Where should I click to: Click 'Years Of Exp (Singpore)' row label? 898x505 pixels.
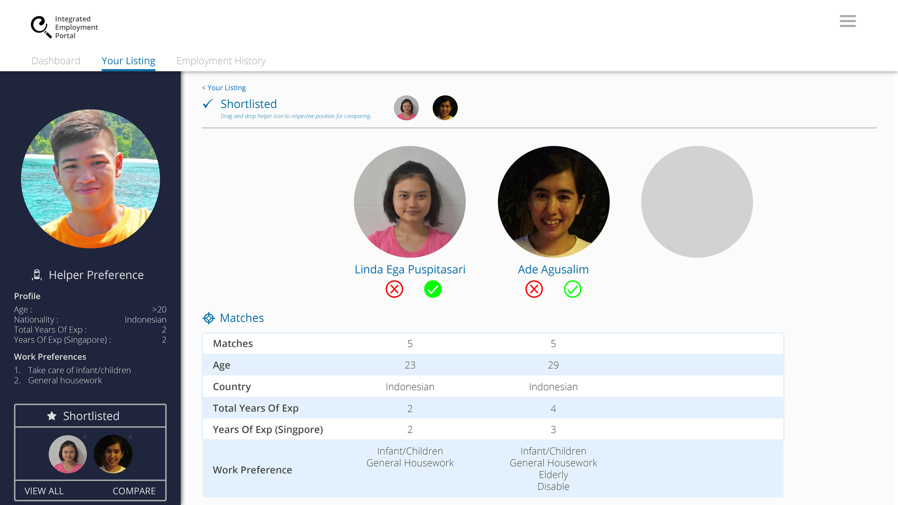coord(268,430)
